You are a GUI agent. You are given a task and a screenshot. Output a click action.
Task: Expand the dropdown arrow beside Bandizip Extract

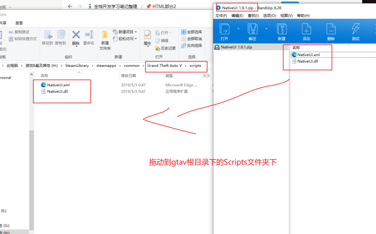266,29
